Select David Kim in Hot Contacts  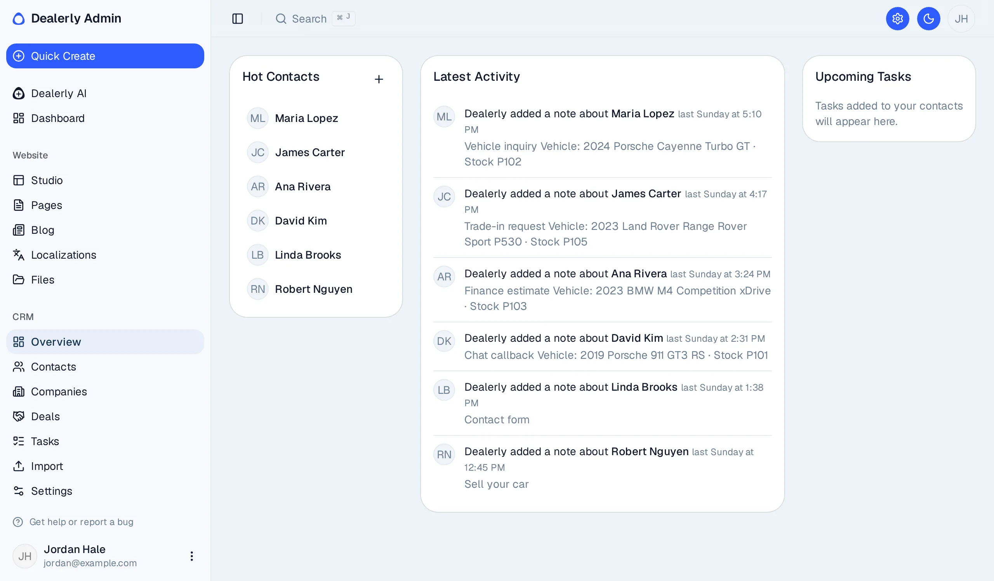tap(316, 221)
